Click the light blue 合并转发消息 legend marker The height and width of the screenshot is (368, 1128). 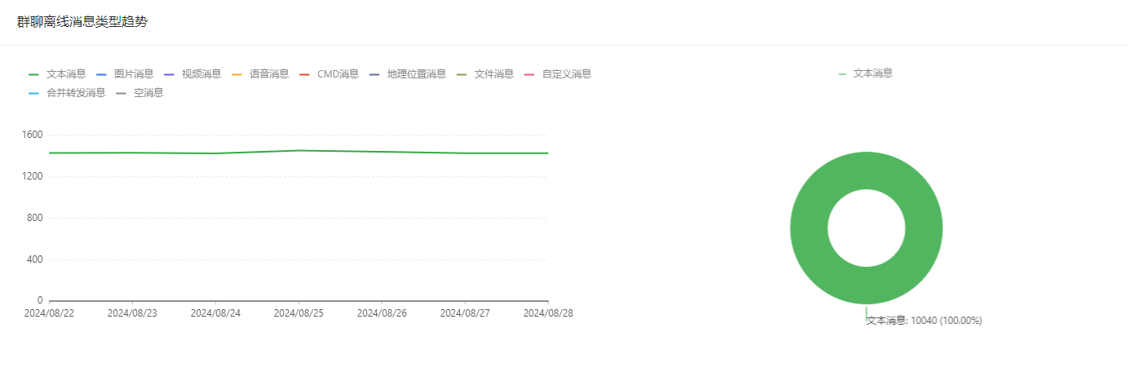[x=33, y=93]
